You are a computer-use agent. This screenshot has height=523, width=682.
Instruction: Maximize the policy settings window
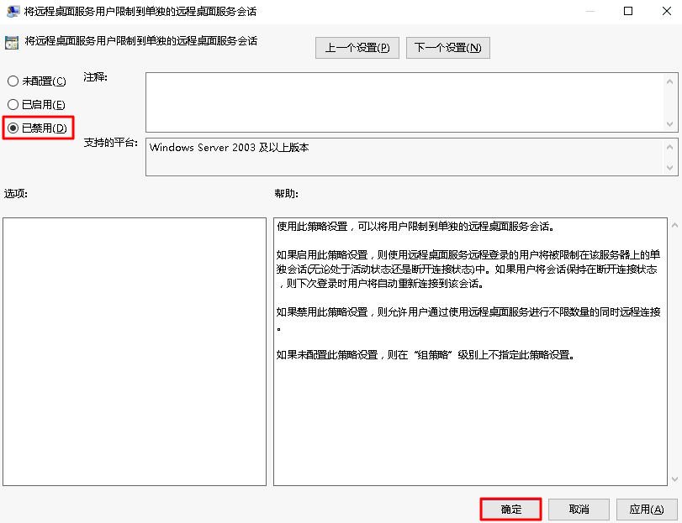pyautogui.click(x=628, y=12)
